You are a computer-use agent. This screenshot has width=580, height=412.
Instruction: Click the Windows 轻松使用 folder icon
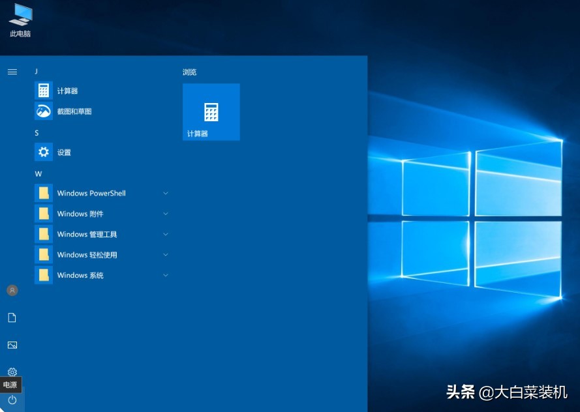coord(44,255)
